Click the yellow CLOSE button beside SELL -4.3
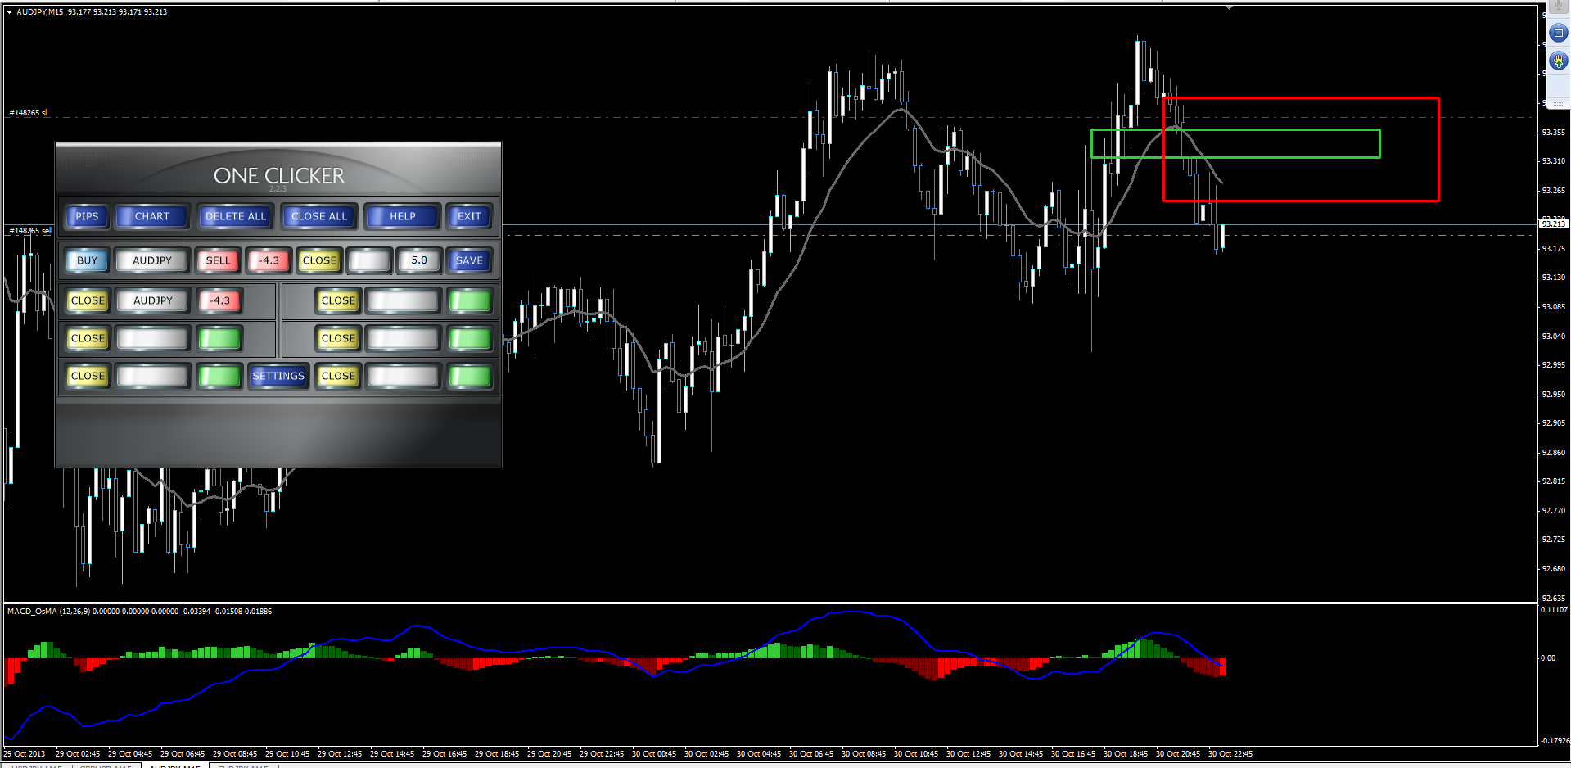This screenshot has width=1571, height=768. [319, 260]
